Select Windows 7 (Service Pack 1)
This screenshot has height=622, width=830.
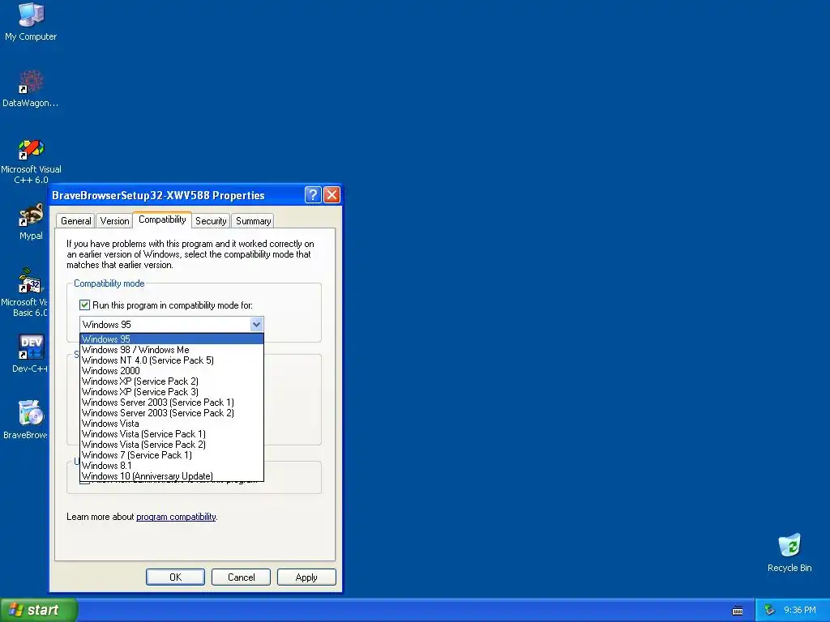[172, 455]
